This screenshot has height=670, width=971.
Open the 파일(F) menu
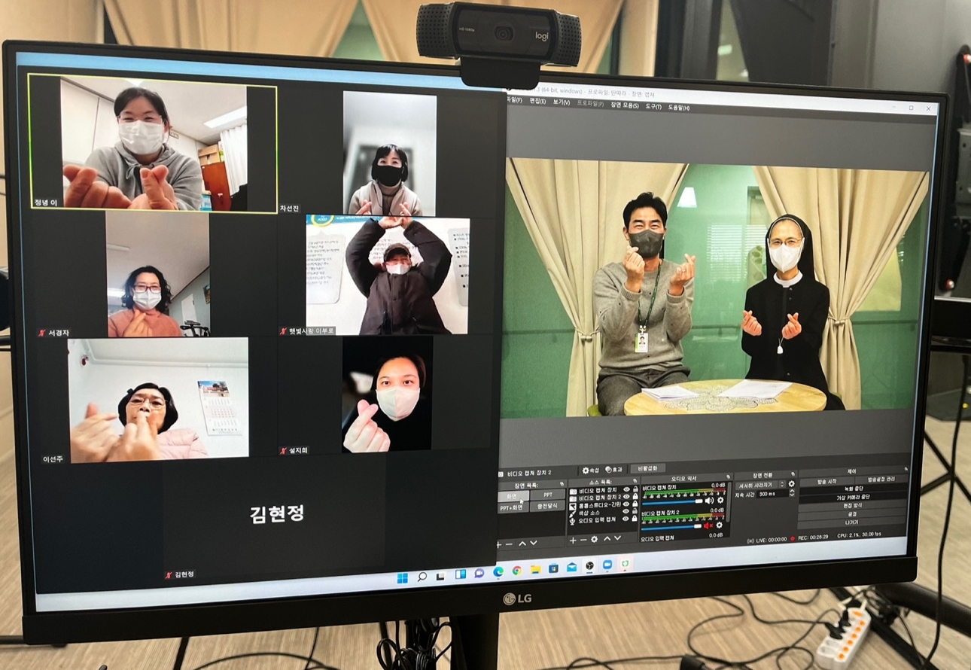pyautogui.click(x=513, y=99)
